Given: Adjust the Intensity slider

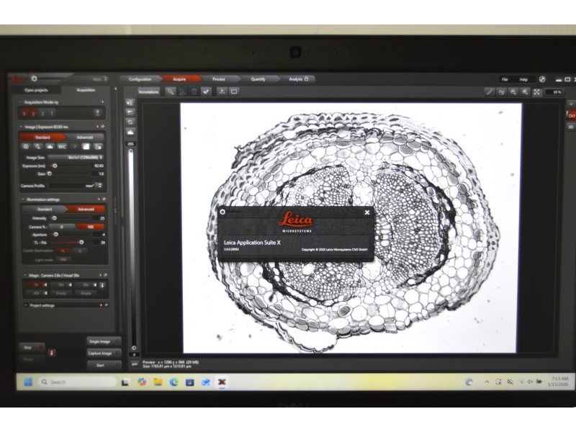Looking at the screenshot, I should [x=55, y=218].
